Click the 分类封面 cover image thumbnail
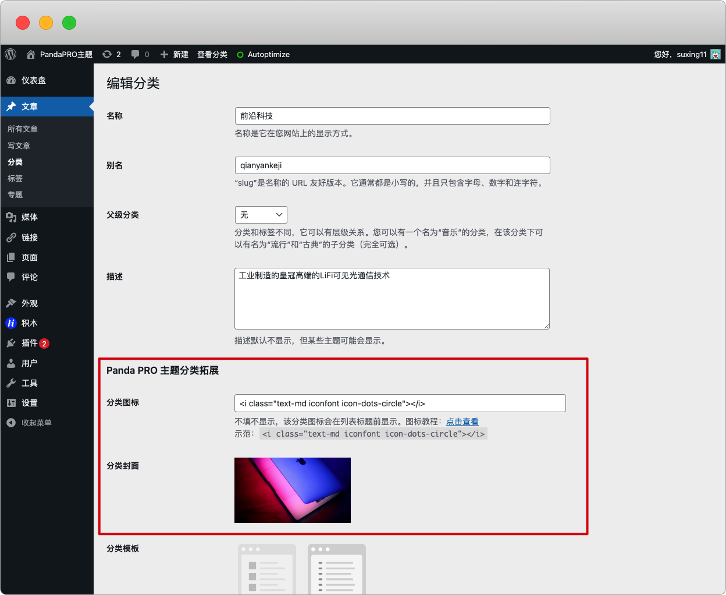Image resolution: width=726 pixels, height=595 pixels. tap(293, 490)
